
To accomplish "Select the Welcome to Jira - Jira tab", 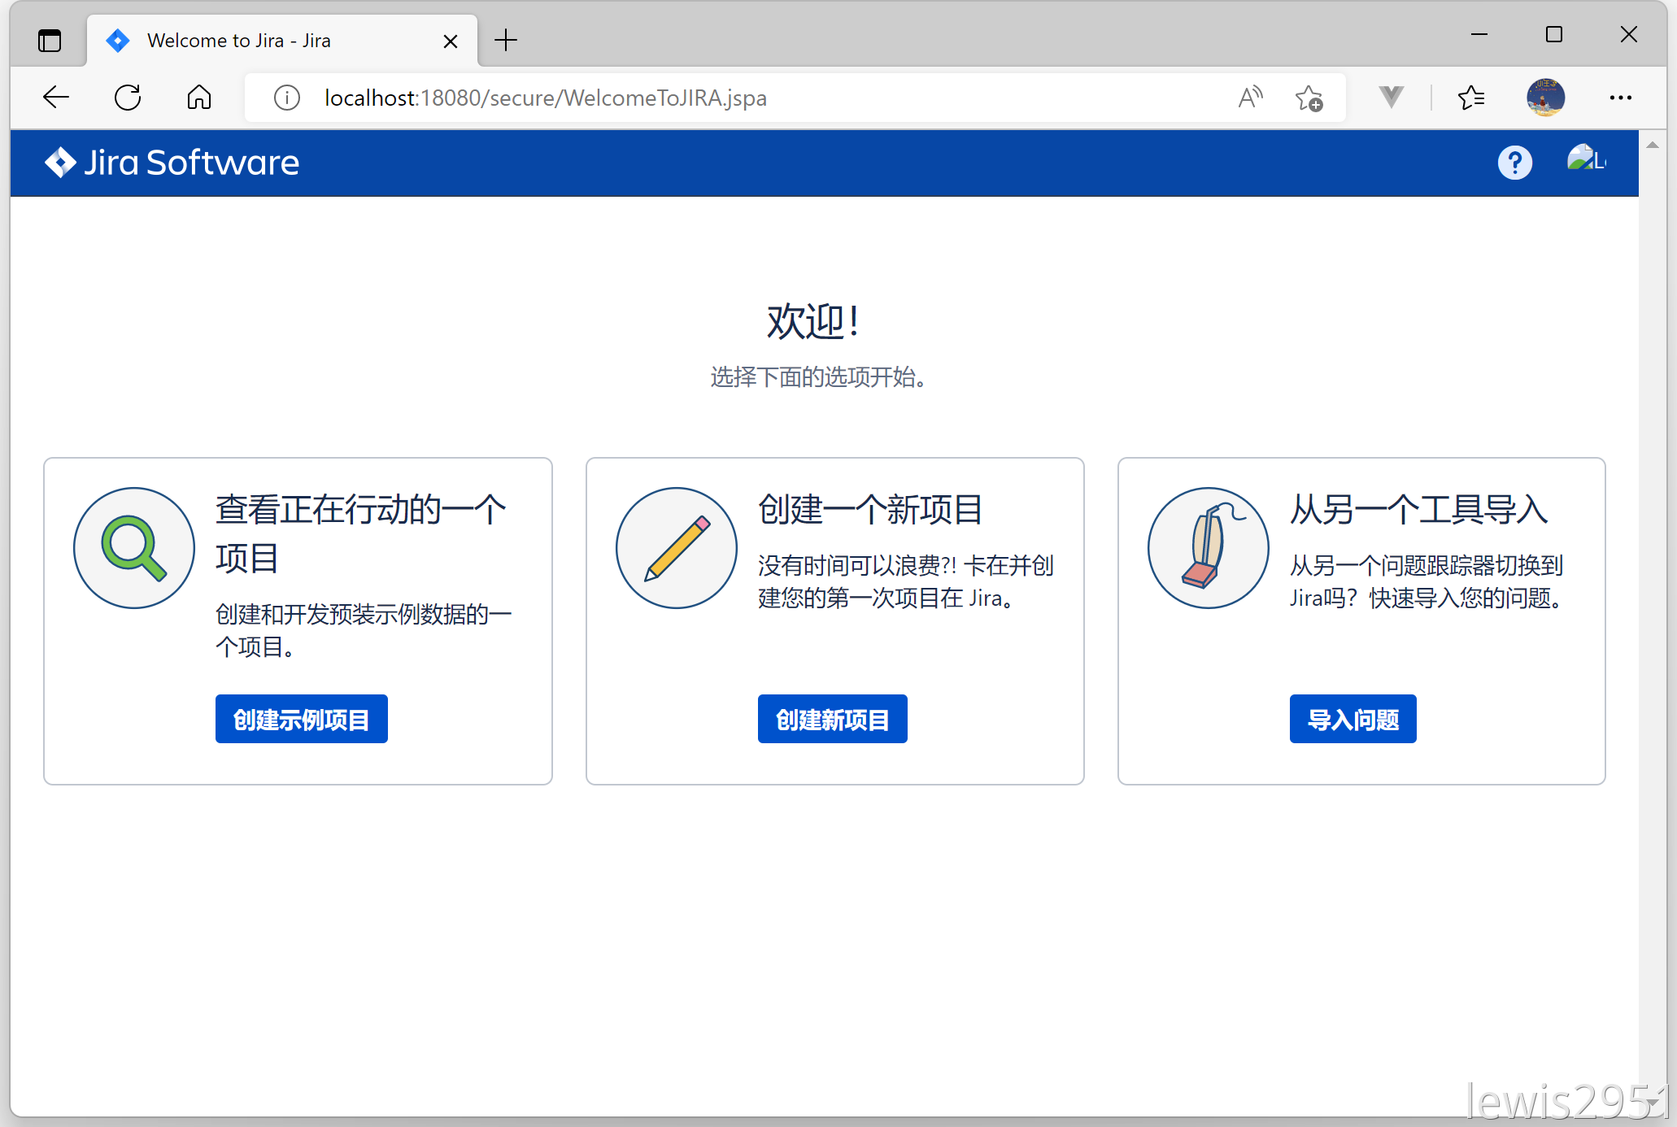I will point(282,41).
